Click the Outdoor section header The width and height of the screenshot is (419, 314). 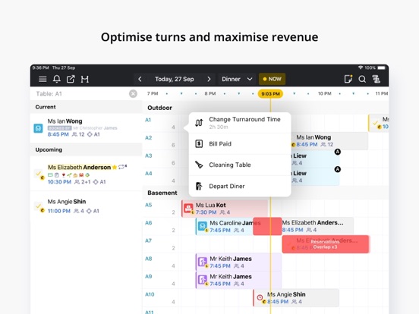pyautogui.click(x=160, y=108)
